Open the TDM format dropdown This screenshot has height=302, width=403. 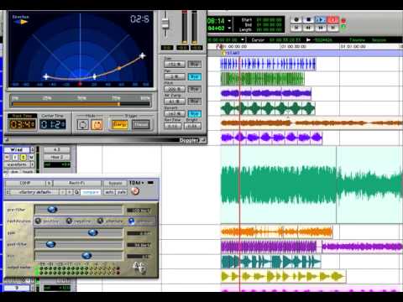tap(136, 183)
